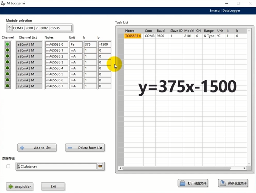Toggle the channel LED for mA65535 3
Image resolution: width=256 pixels, height=193 pixels.
(8, 62)
